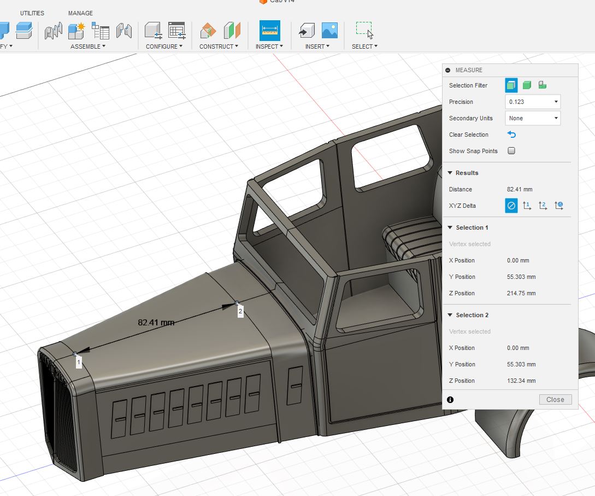Click Selection 1 Z Position 214.75 mm
Viewport: 595px width, 496px height.
[x=521, y=293]
